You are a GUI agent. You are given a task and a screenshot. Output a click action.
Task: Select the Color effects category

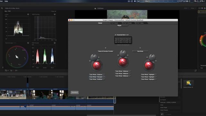pos(162,105)
